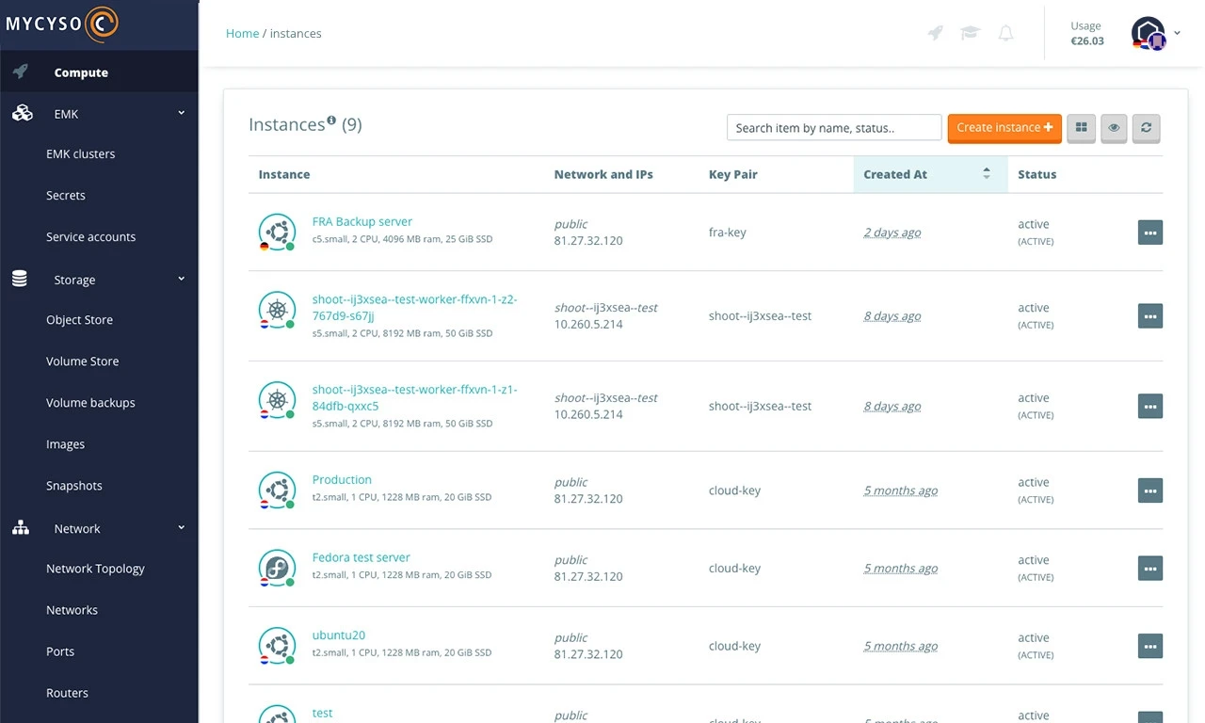
Task: Click the refresh instances icon
Action: 1146,128
